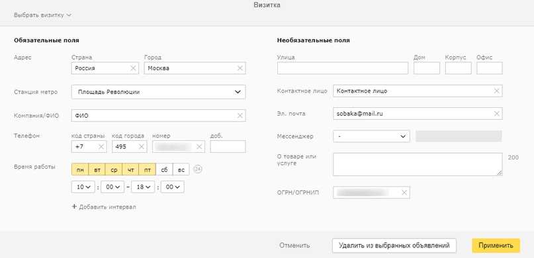The height and width of the screenshot is (258, 534).
Task: Click inside the доб. extension field
Action: pyautogui.click(x=228, y=147)
